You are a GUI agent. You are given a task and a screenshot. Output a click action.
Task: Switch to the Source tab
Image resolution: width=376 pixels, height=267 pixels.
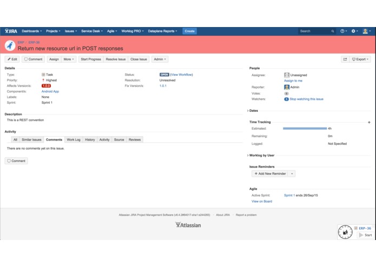tap(119, 139)
